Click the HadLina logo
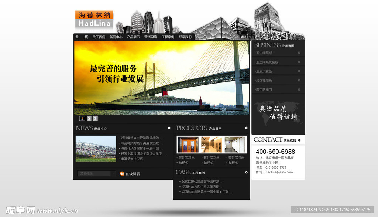The width and height of the screenshot is (378, 217). [94, 20]
